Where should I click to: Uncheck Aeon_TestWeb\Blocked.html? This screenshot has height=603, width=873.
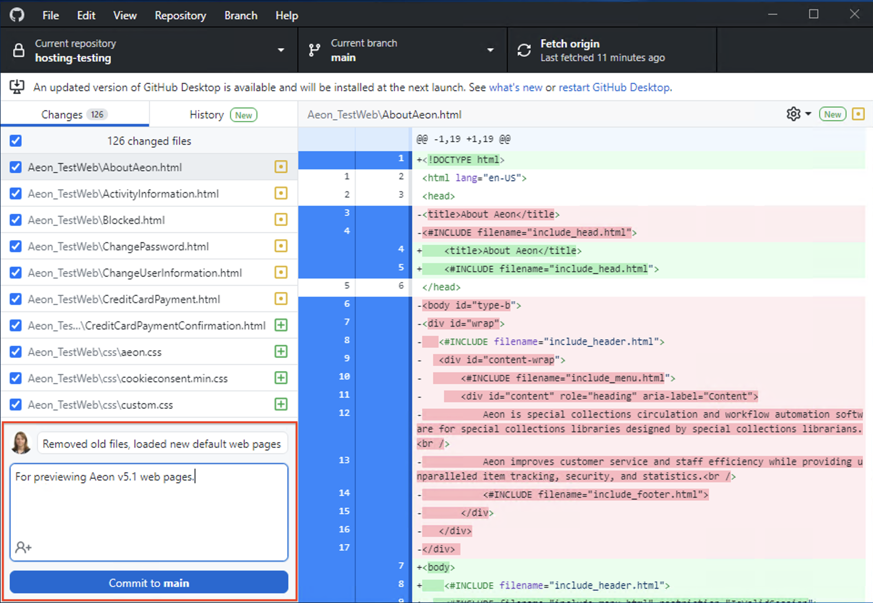tap(15, 220)
